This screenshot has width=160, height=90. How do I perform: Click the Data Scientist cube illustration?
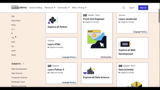(134, 84)
